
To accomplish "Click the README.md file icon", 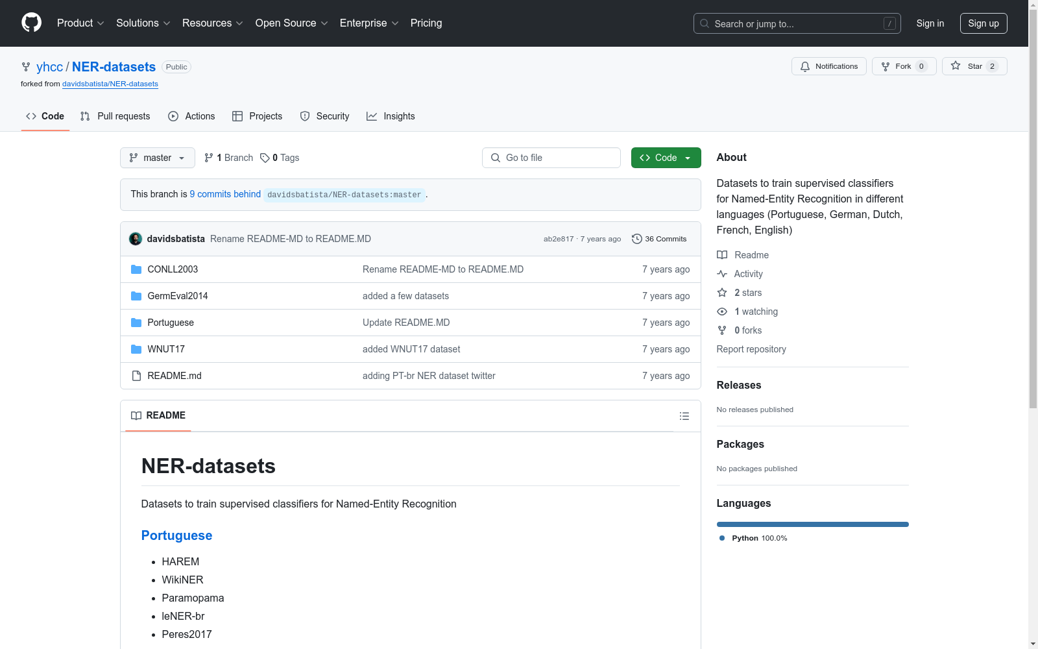I will (x=136, y=376).
